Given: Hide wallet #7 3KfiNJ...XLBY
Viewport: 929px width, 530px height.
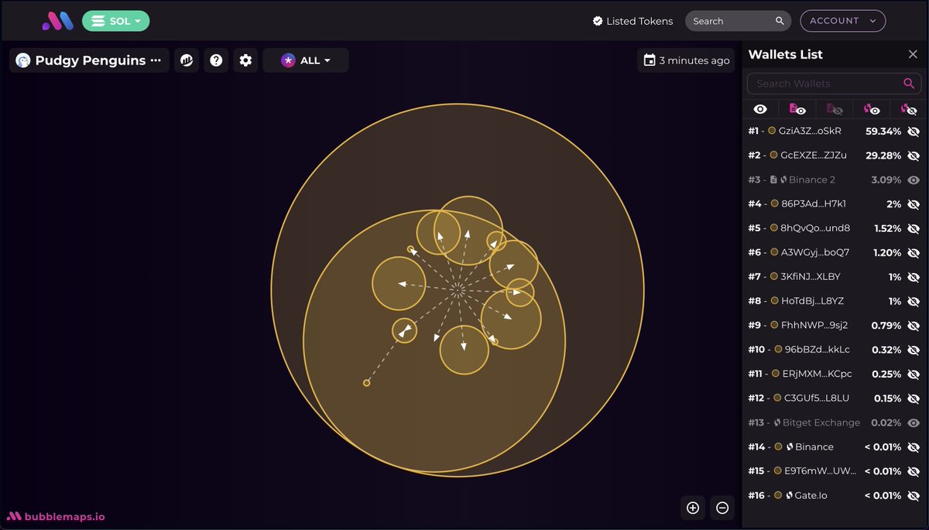Looking at the screenshot, I should [914, 277].
